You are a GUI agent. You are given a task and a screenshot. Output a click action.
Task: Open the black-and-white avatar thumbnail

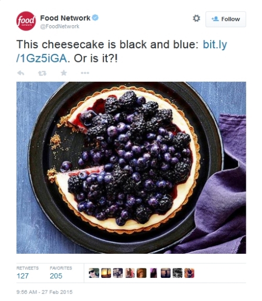click(x=178, y=273)
